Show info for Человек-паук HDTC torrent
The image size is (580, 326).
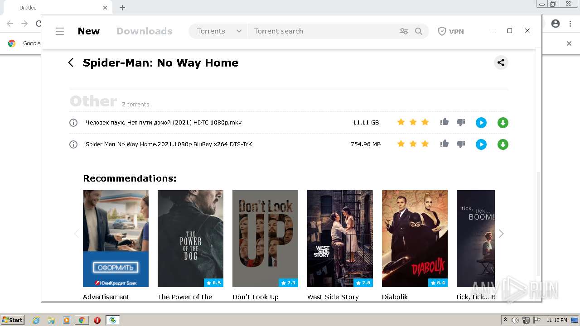(x=73, y=123)
